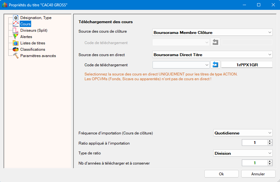Viewport: 280px width, 182px height.
Task: Click the 1rPPX1GR code text field
Action: coord(247,65)
